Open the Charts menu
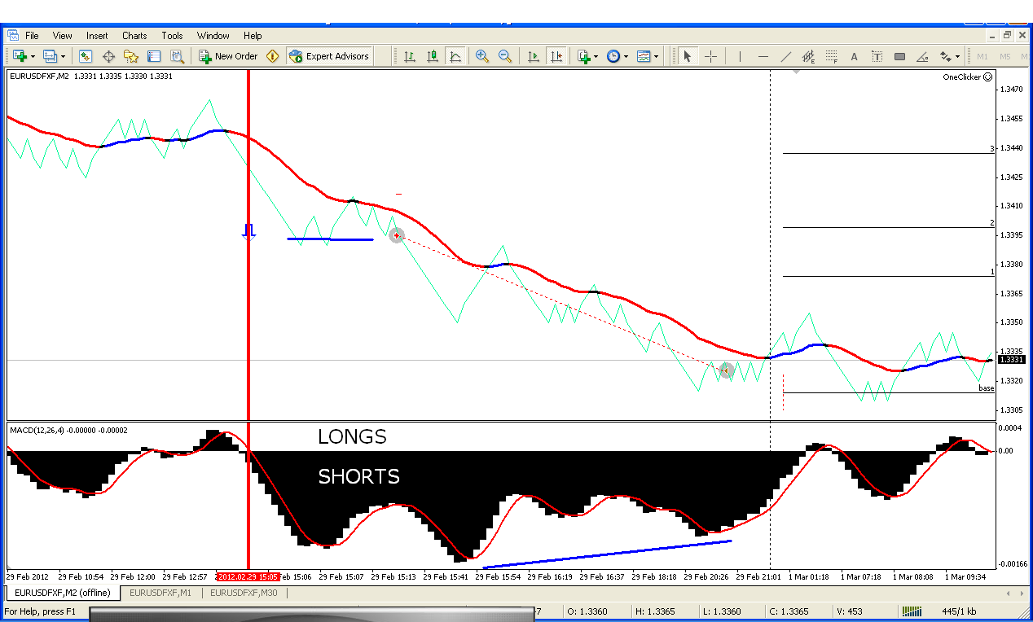Viewport: 1033px width, 622px height. [x=134, y=36]
